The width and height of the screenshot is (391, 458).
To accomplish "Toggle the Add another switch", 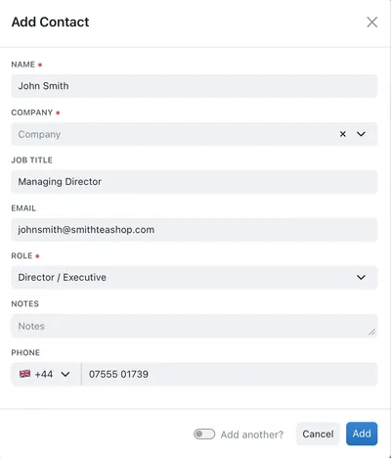I will point(204,435).
